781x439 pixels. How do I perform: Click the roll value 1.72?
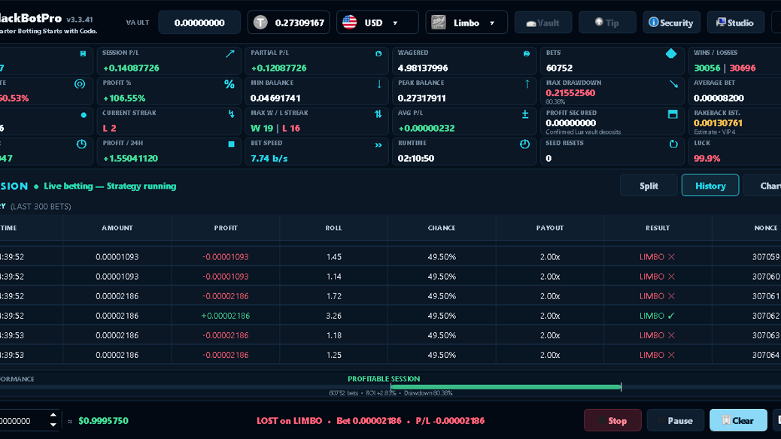point(334,296)
